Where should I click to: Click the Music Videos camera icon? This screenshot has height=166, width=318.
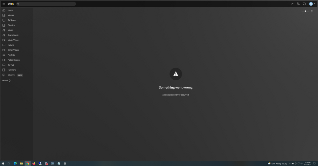[x=3, y=40]
